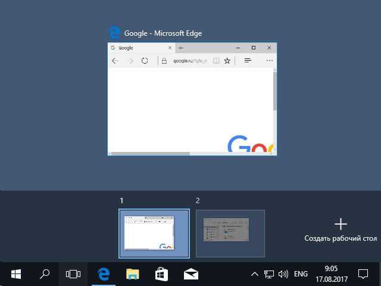Open the network status tray icon
Screen dimensions: 381x286
pos(268,274)
